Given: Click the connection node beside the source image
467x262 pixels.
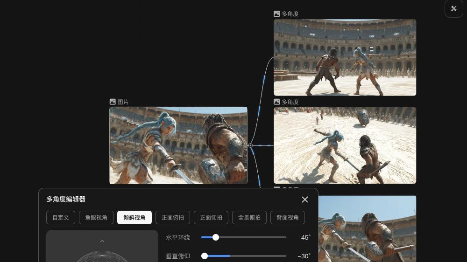Looking at the screenshot, I should pos(250,145).
